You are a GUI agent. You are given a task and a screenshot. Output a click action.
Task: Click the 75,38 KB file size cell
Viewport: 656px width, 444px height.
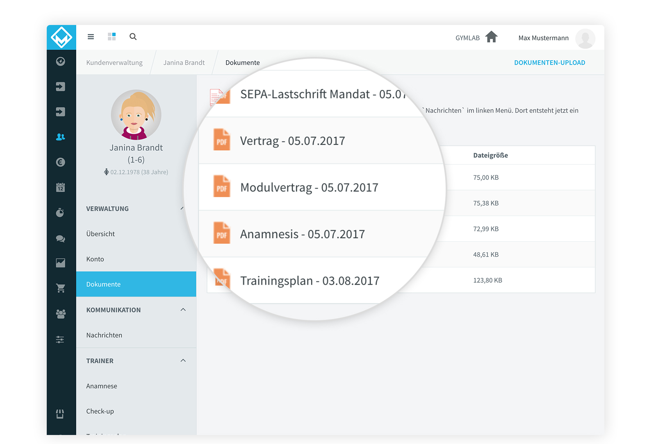tap(486, 203)
